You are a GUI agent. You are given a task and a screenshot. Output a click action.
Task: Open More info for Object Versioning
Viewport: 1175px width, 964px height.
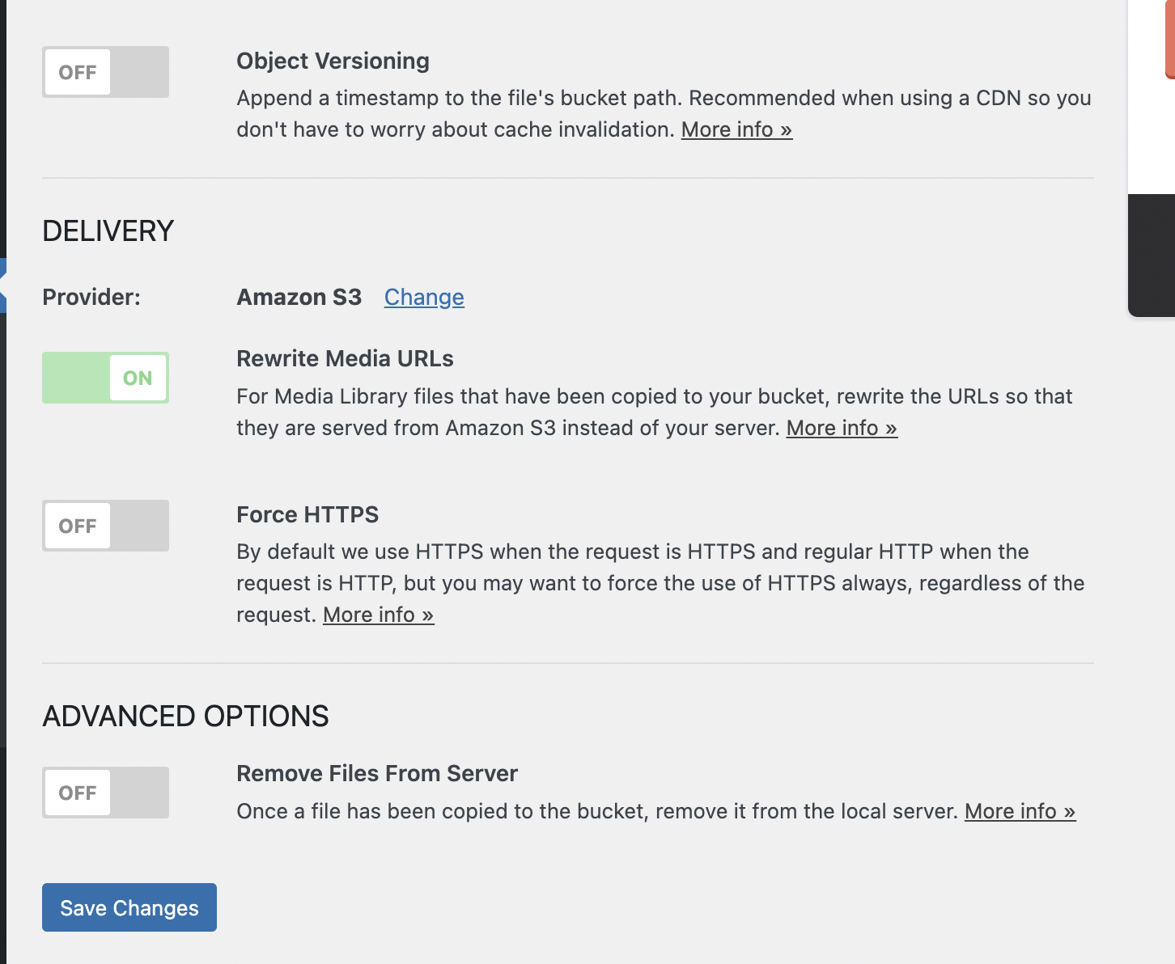click(736, 129)
